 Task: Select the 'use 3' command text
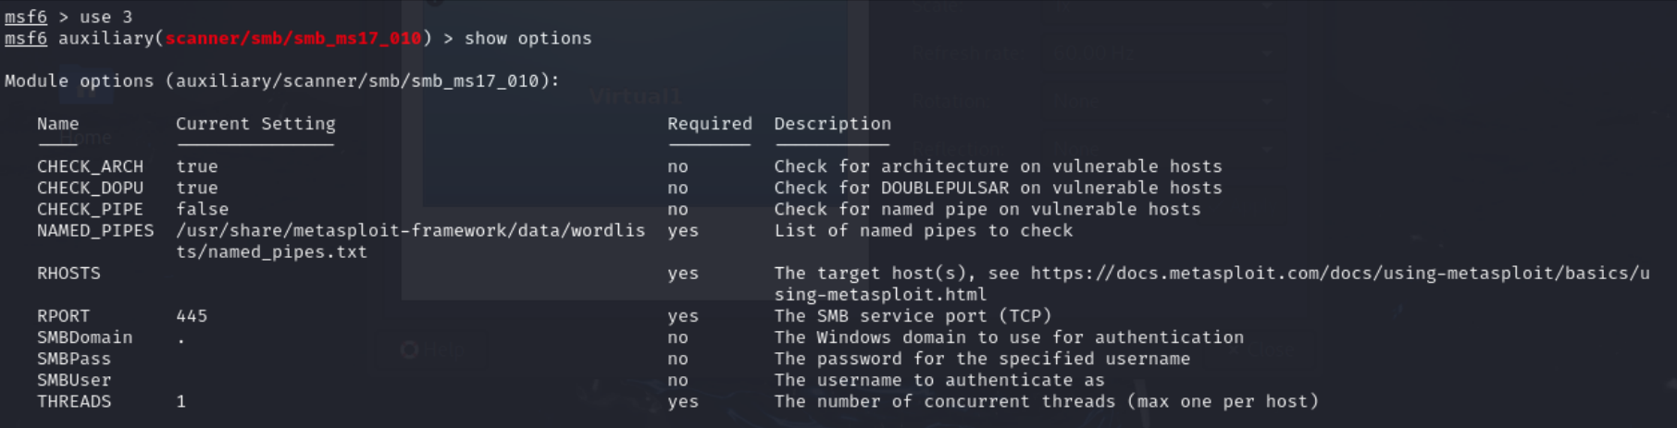click(106, 17)
